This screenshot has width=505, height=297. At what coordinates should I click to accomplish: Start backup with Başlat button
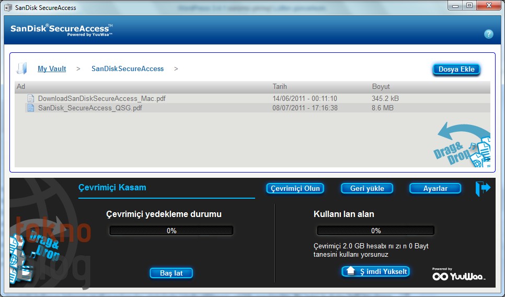coord(171,273)
